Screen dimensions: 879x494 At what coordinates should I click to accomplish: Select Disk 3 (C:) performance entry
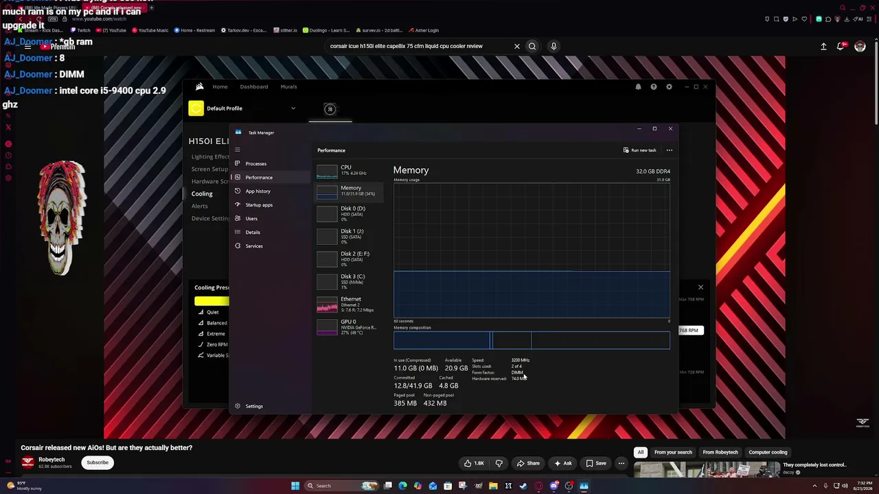coord(349,281)
